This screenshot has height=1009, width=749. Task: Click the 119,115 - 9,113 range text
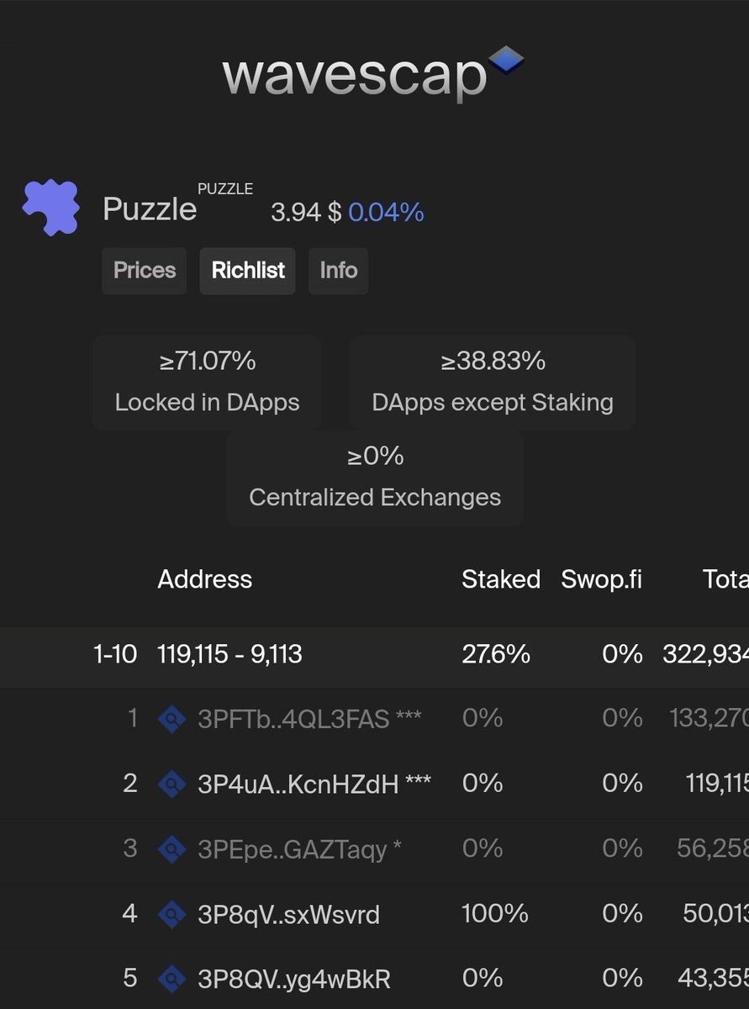(230, 655)
